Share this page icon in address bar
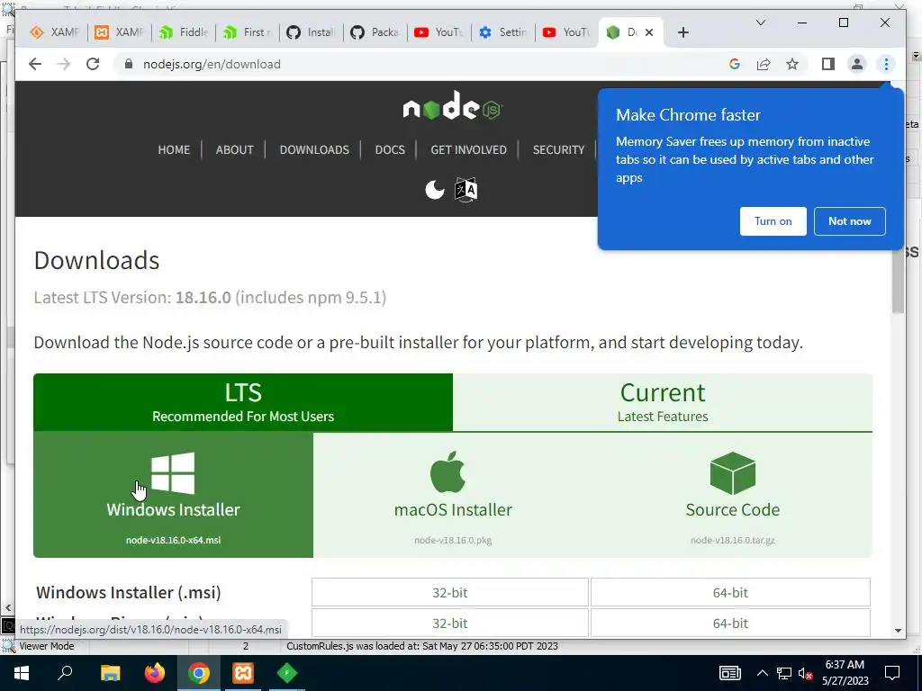This screenshot has height=691, width=922. pyautogui.click(x=764, y=64)
